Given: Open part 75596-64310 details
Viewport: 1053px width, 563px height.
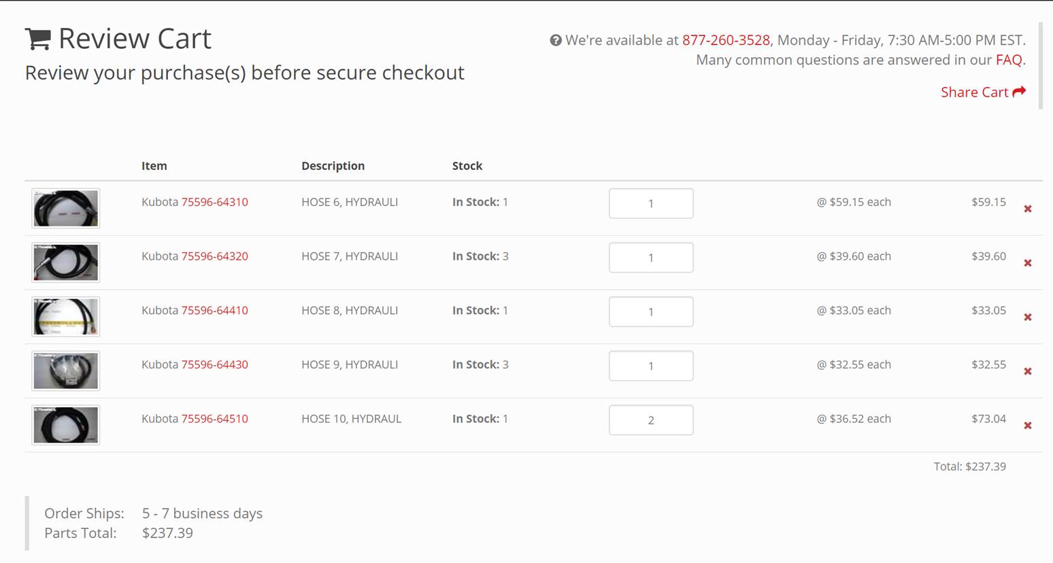Looking at the screenshot, I should 214,202.
